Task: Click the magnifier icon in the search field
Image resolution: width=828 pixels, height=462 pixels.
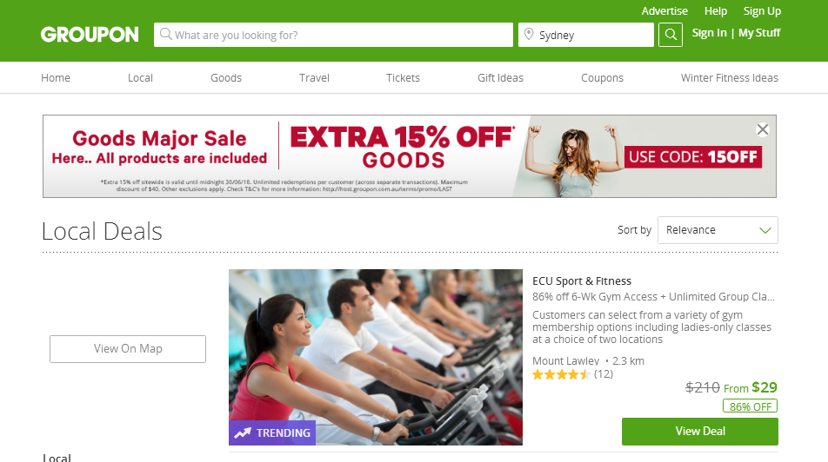Action: pyautogui.click(x=166, y=34)
